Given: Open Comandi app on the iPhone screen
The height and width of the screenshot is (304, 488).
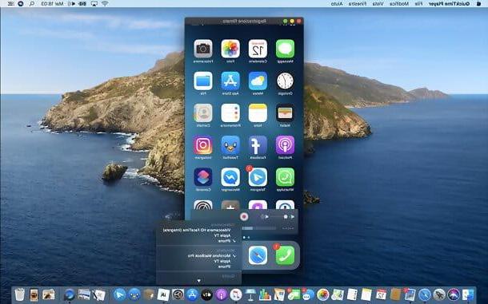Looking at the screenshot, I should 203,177.
